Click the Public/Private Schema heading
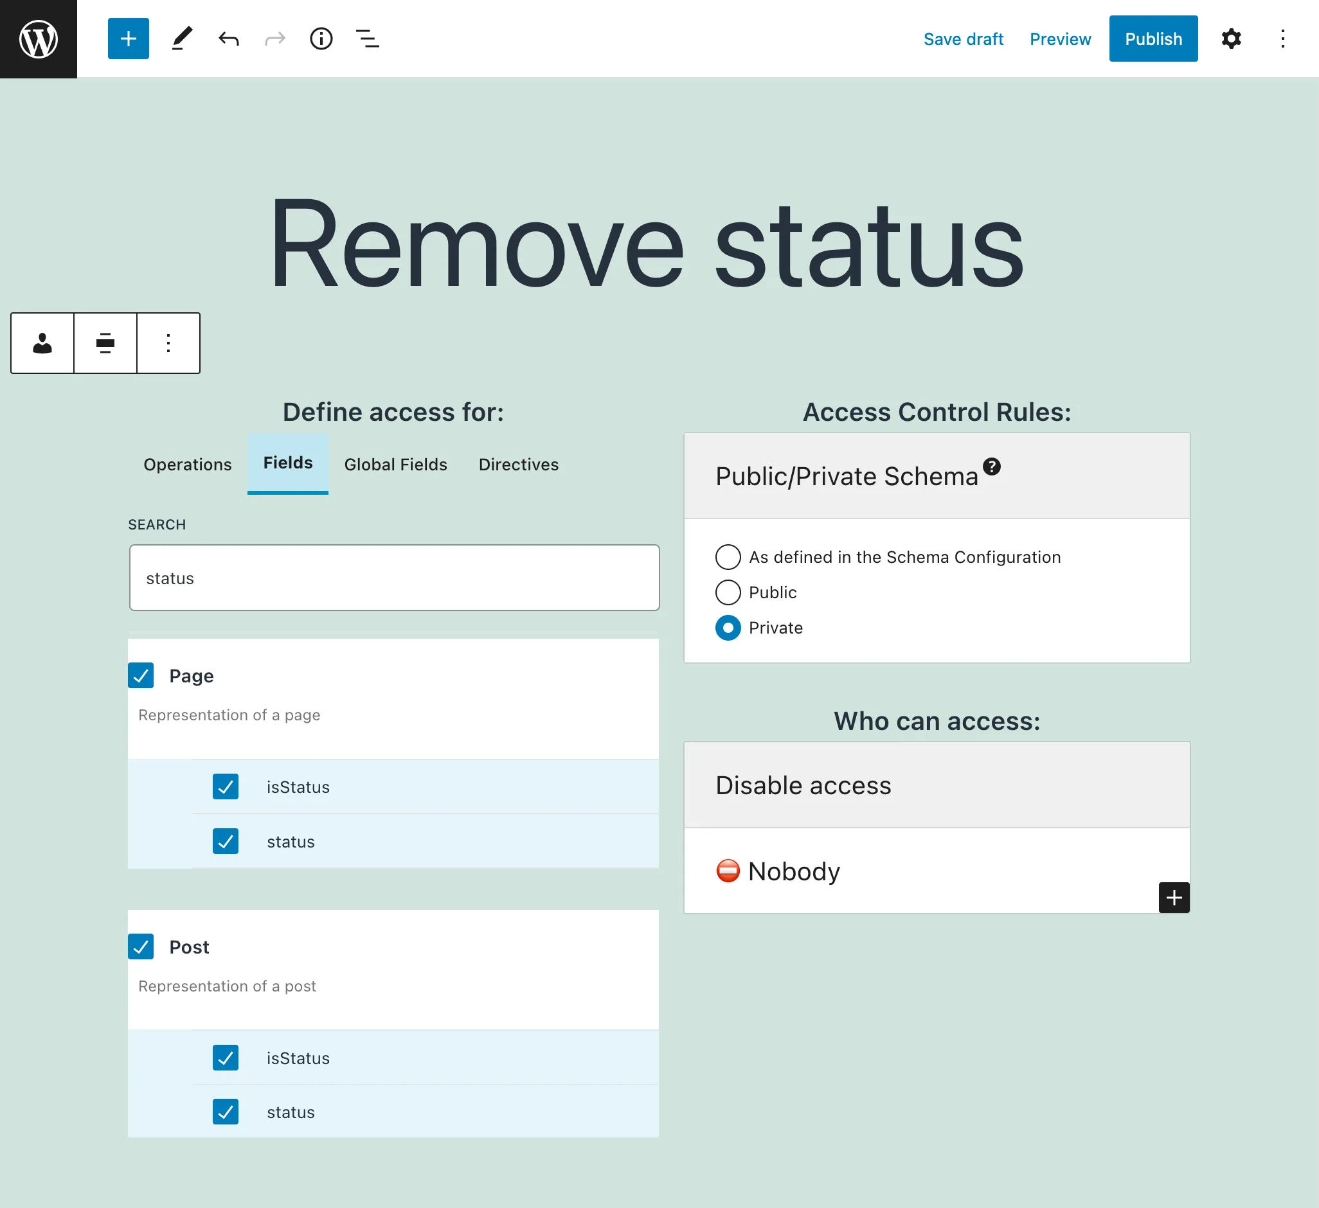The image size is (1319, 1208). point(847,476)
